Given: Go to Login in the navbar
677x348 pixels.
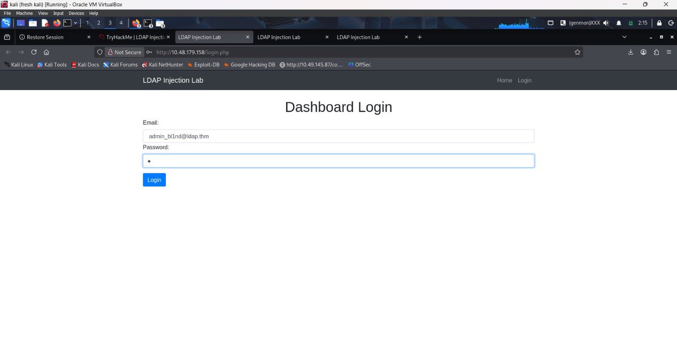Looking at the screenshot, I should point(525,81).
